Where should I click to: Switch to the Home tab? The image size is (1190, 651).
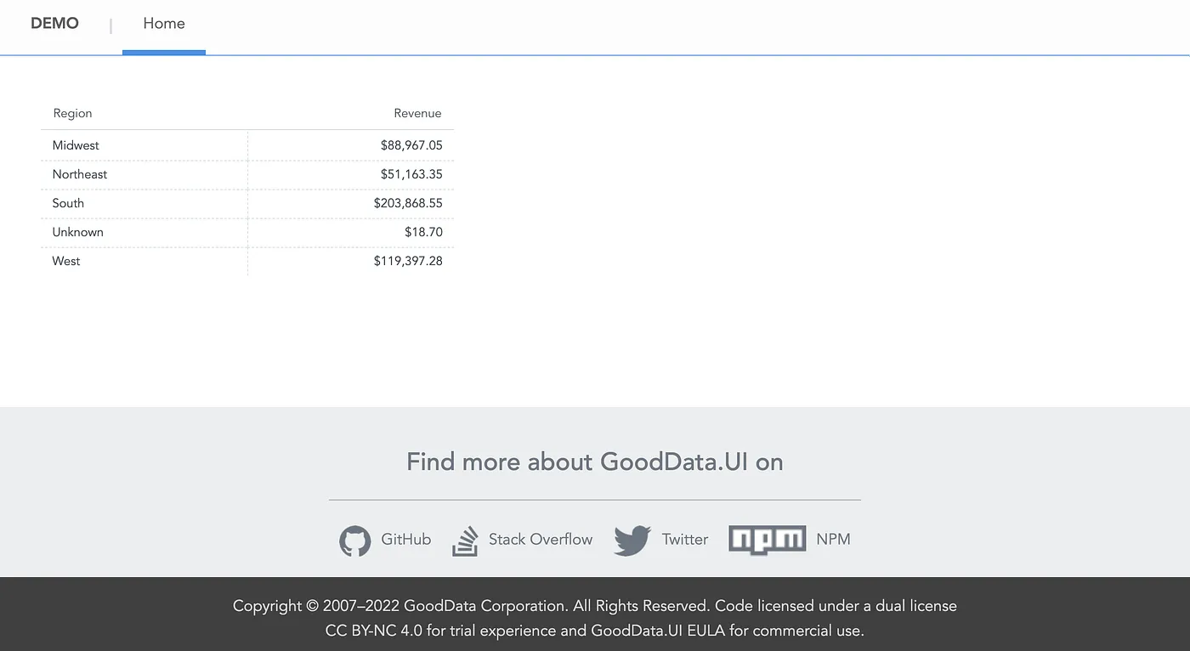[x=163, y=23]
